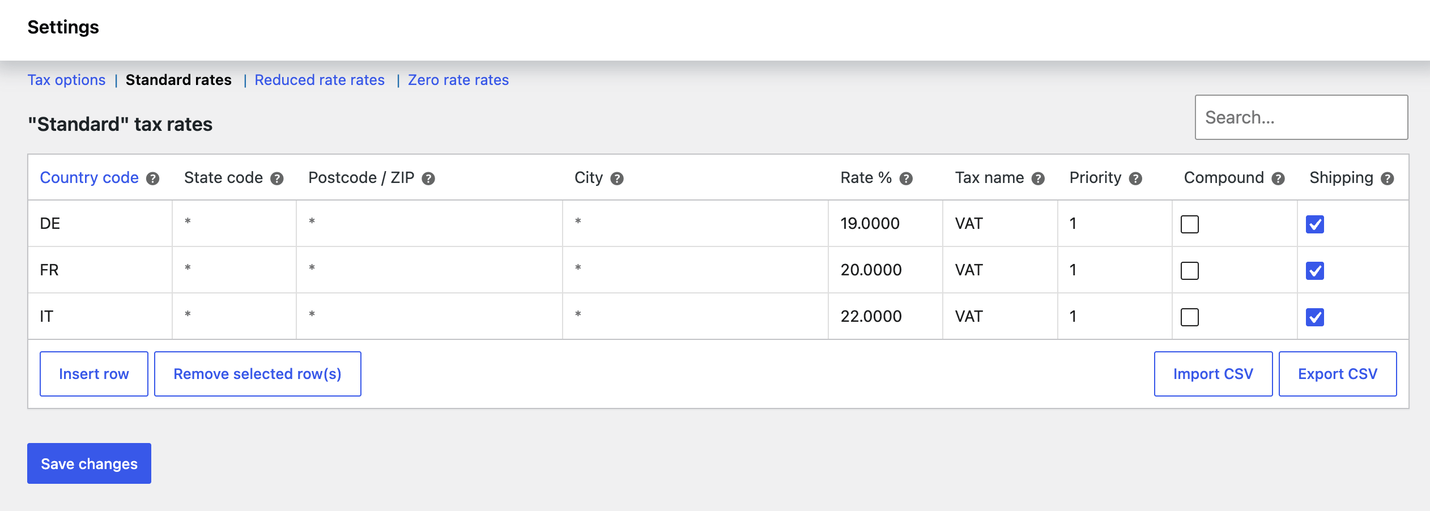Focus the Search tax rates field
Image resolution: width=1430 pixels, height=511 pixels.
click(1301, 117)
